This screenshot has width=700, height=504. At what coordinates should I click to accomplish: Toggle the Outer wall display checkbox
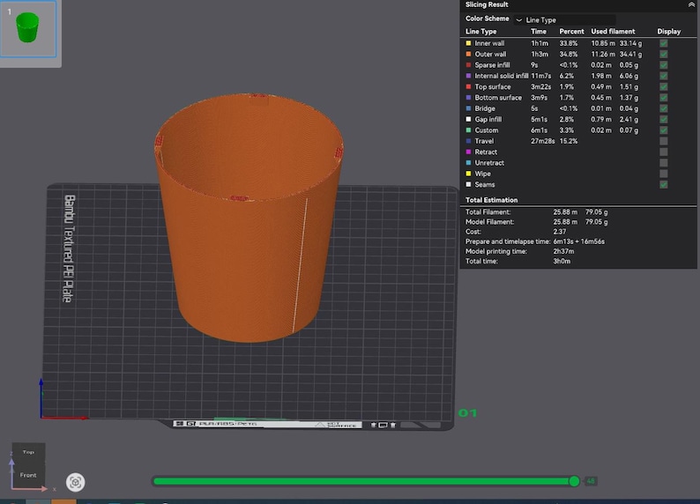click(x=664, y=54)
